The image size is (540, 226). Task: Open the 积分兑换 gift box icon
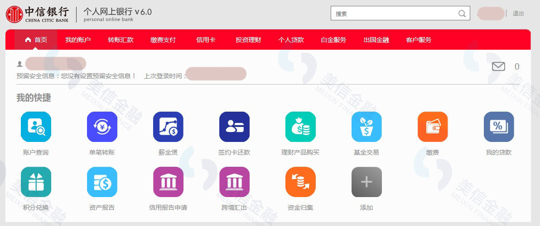point(36,182)
